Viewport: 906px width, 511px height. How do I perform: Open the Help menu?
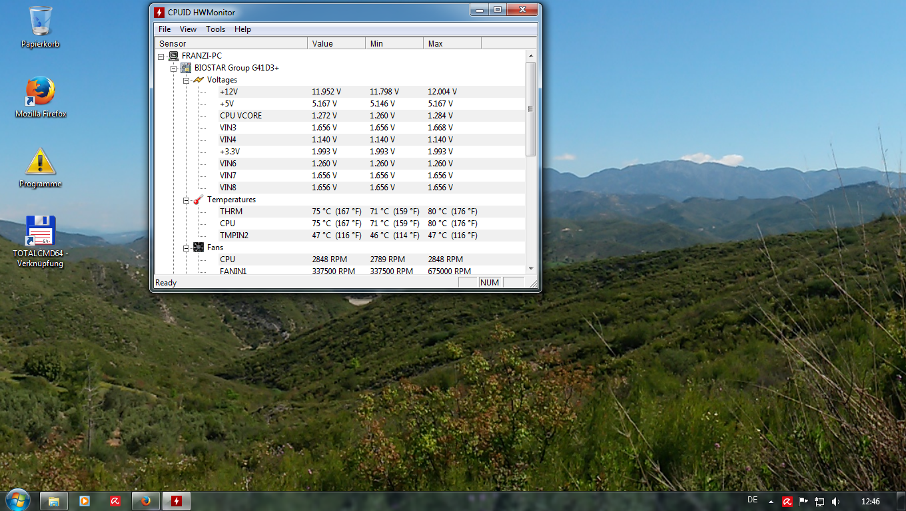pyautogui.click(x=243, y=29)
